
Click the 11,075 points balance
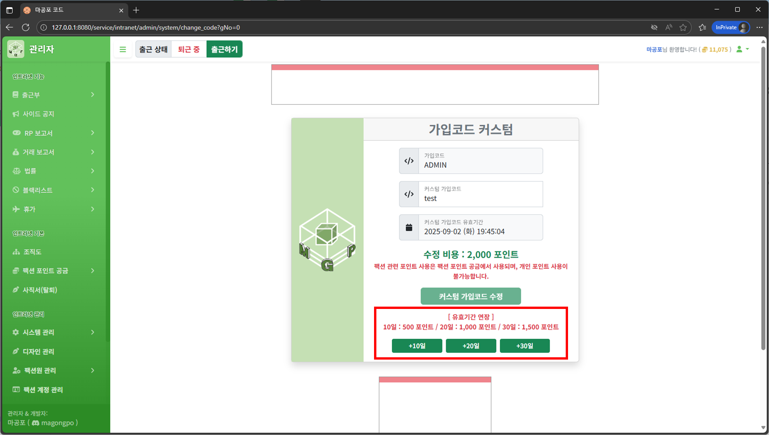tap(715, 49)
